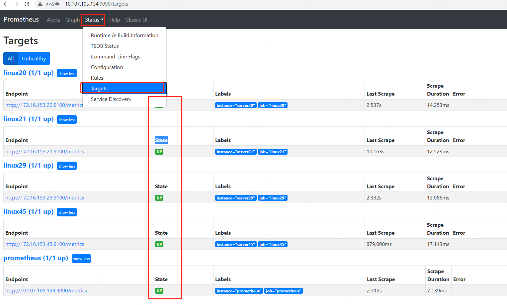Screen dimensions: 507x305
Task: Select Rules menu entry
Action: (x=125, y=78)
